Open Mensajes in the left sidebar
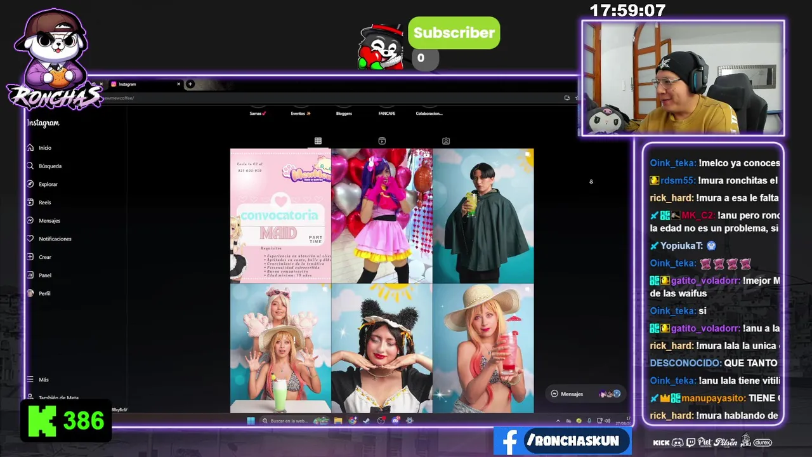Image resolution: width=812 pixels, height=457 pixels. (x=43, y=221)
